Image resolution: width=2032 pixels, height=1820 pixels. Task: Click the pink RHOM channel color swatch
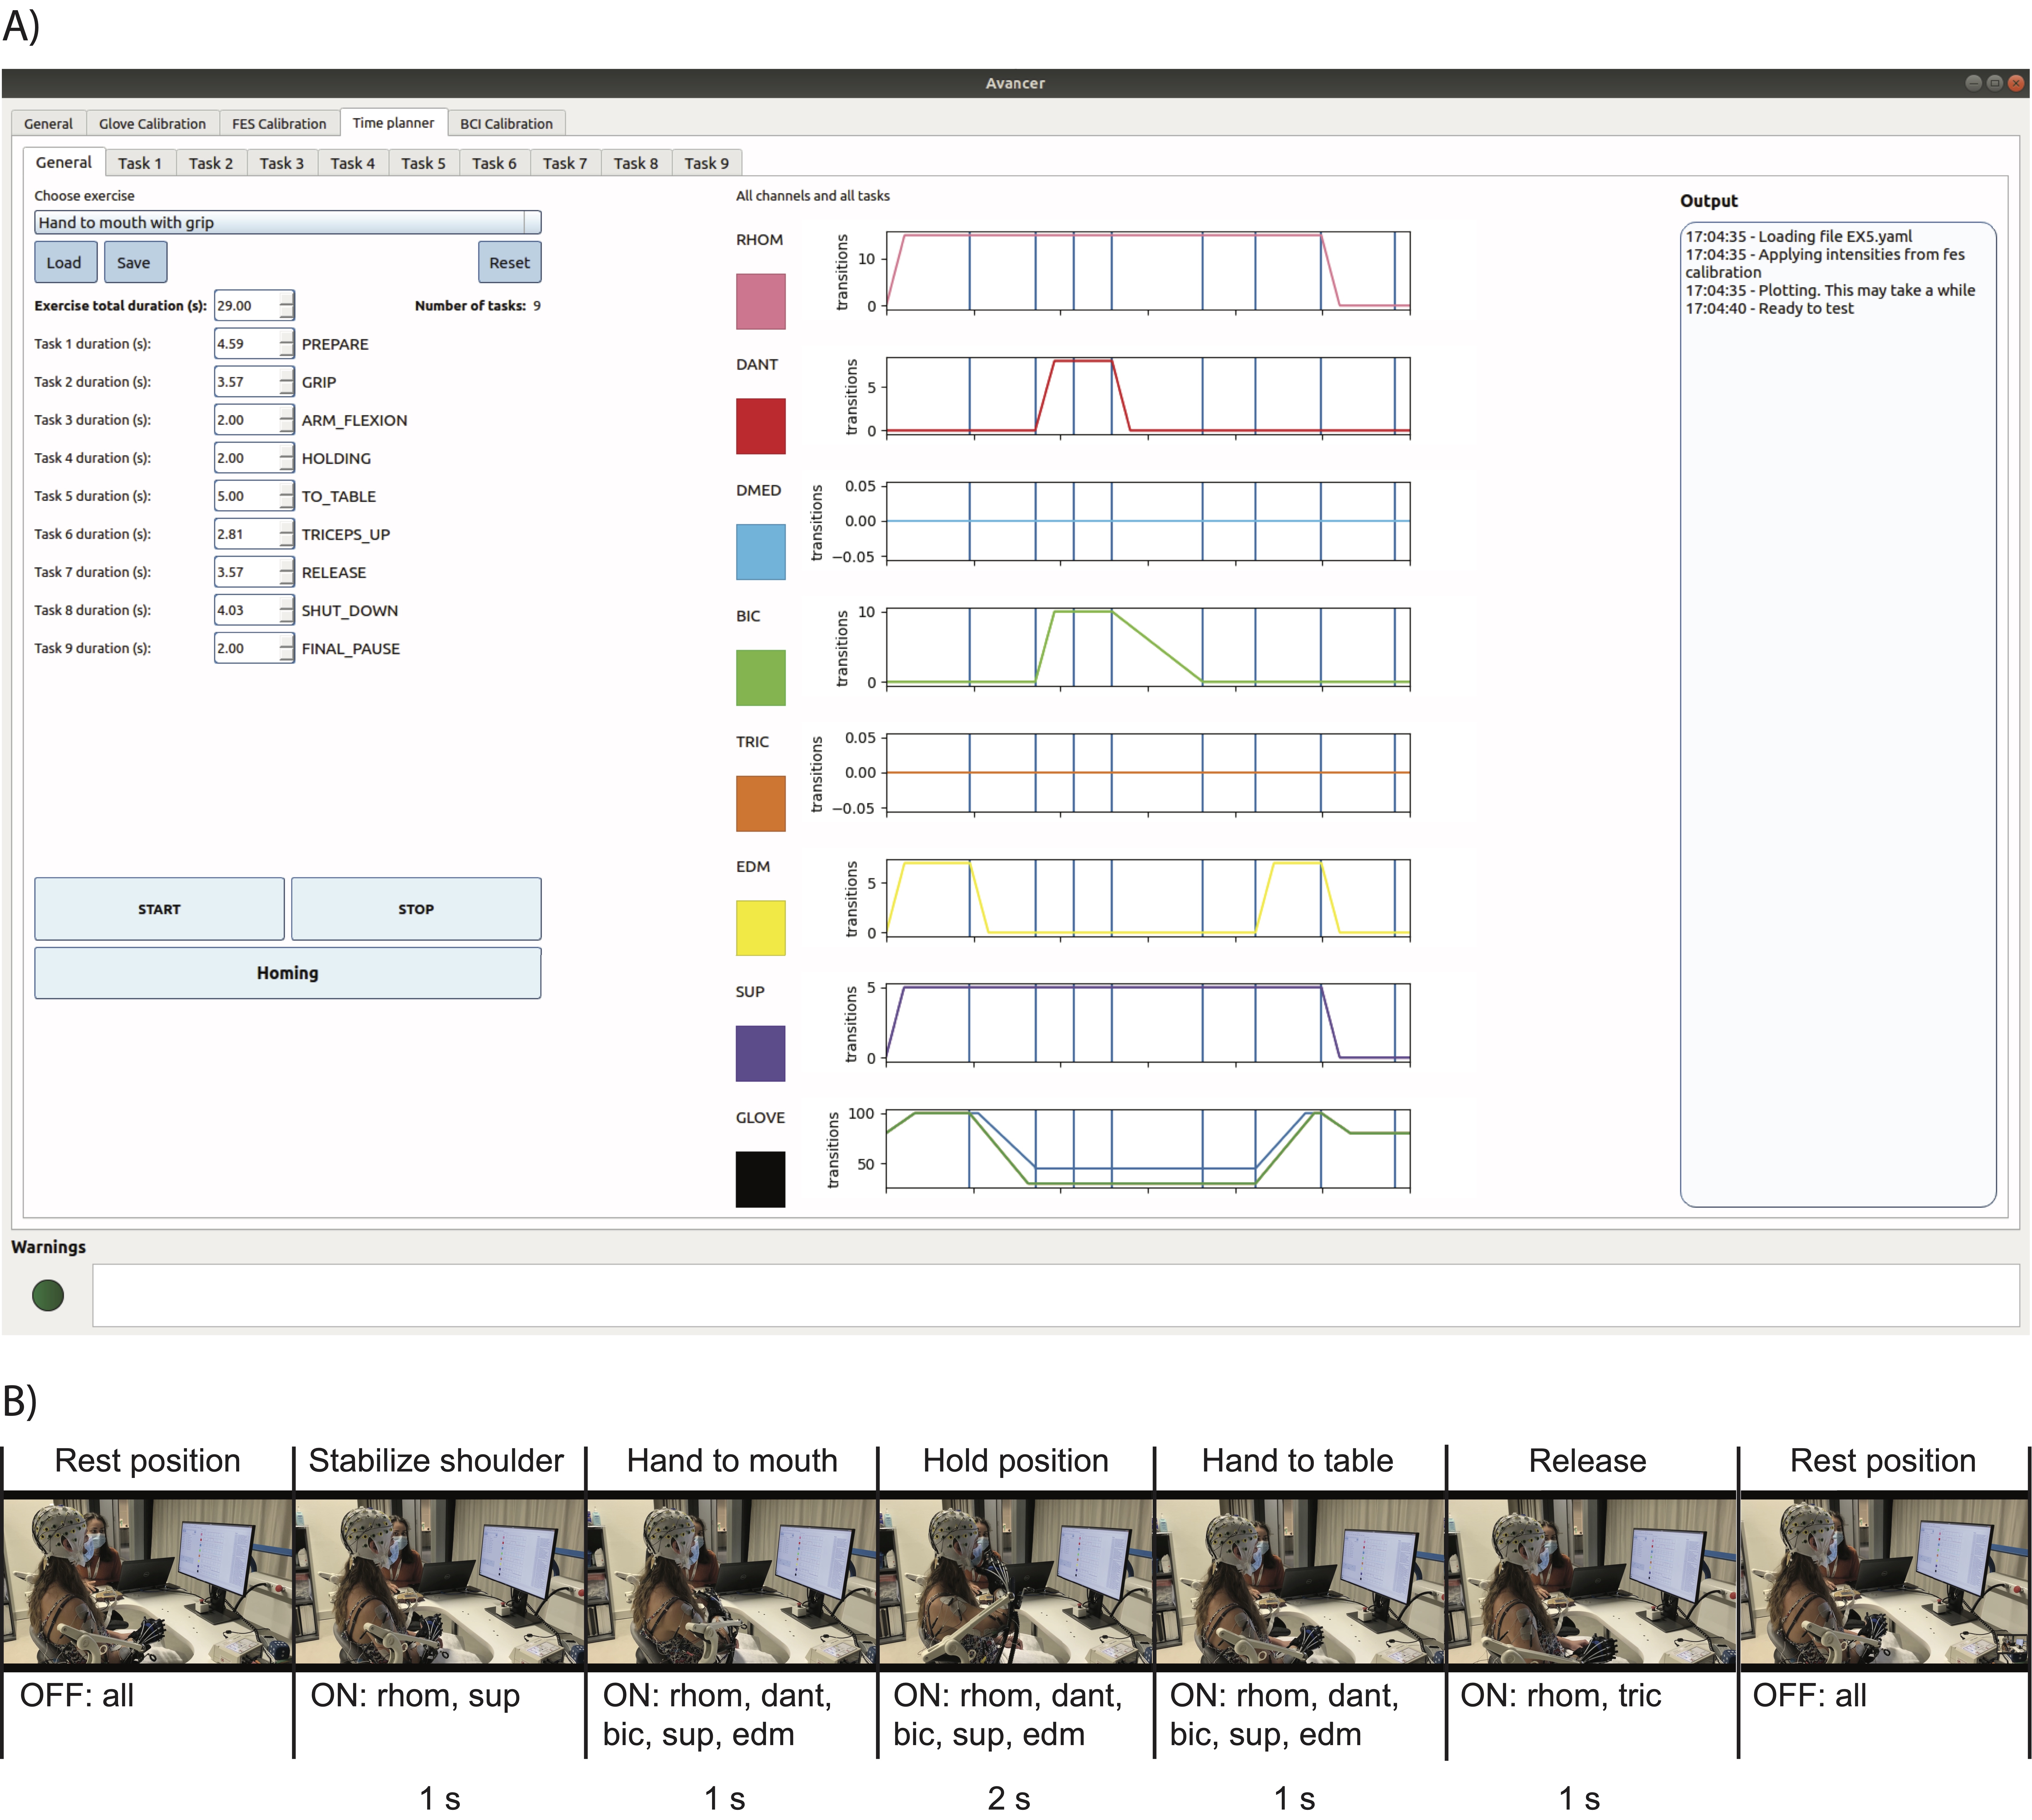point(761,301)
